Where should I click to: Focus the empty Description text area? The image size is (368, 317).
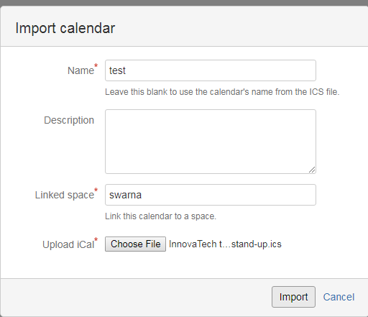[x=211, y=142]
